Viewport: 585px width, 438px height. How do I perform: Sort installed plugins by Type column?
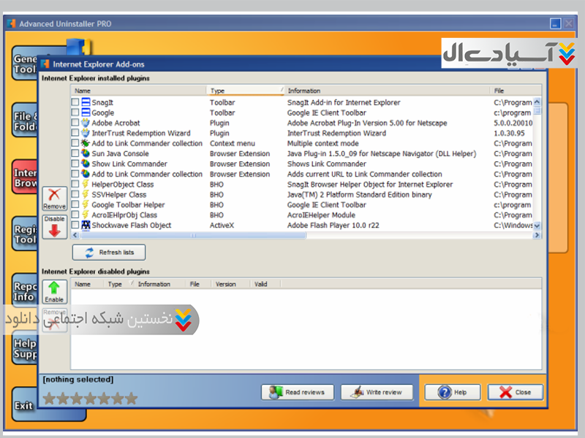pos(245,91)
